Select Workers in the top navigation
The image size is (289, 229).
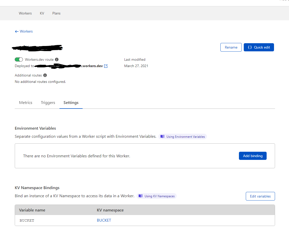point(25,13)
